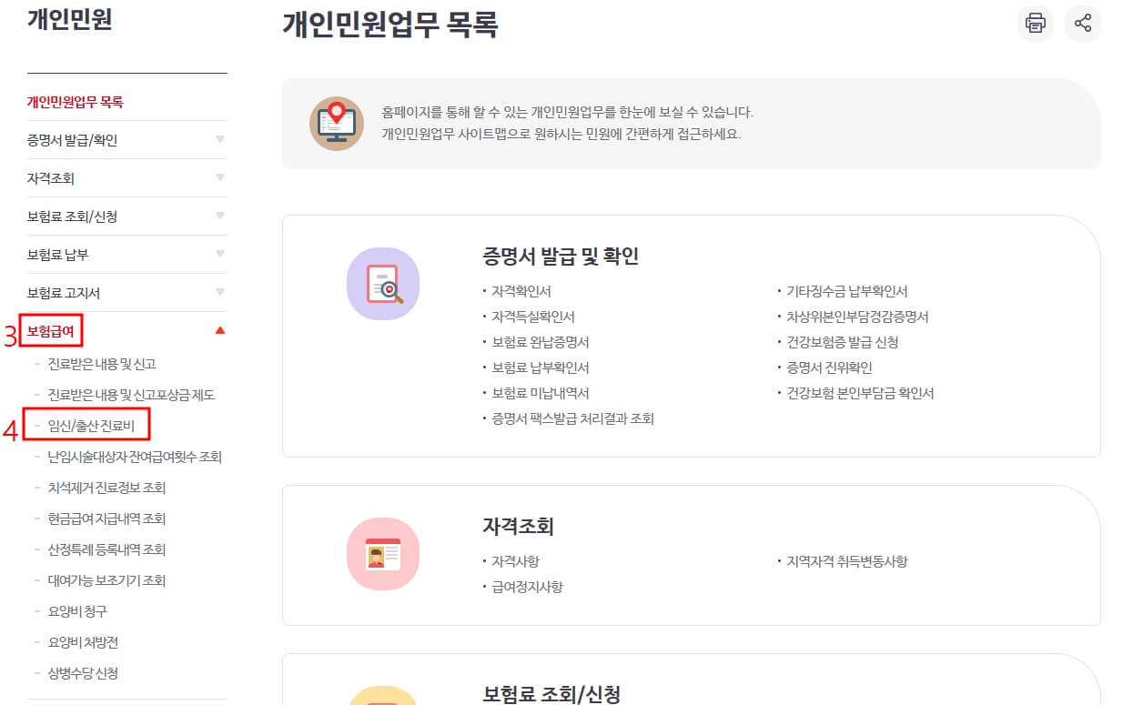This screenshot has width=1133, height=705.
Task: Expand 자격조회 sidebar arrow
Action: 219,178
